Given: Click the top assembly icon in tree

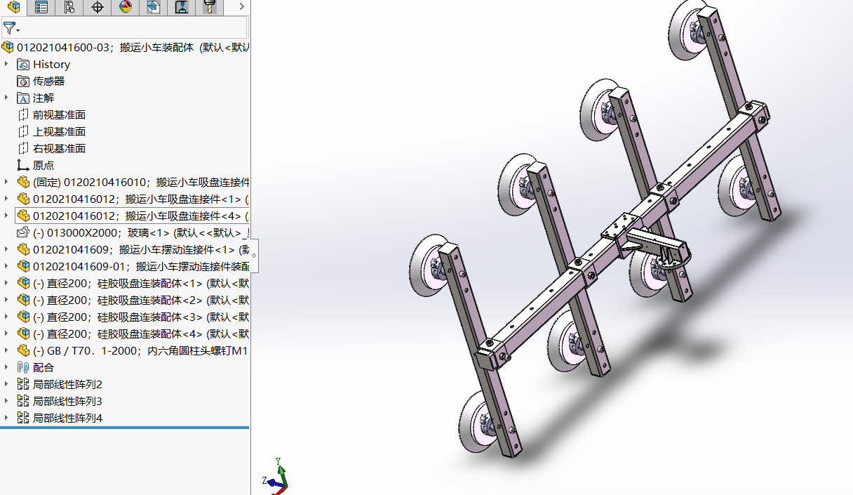Looking at the screenshot, I should point(8,47).
